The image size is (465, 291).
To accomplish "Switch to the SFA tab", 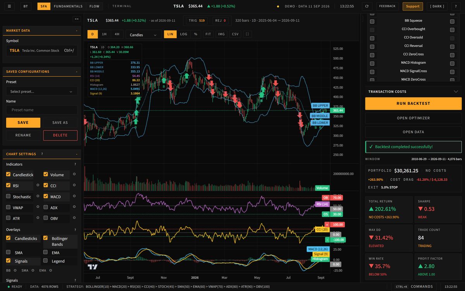I will [44, 6].
